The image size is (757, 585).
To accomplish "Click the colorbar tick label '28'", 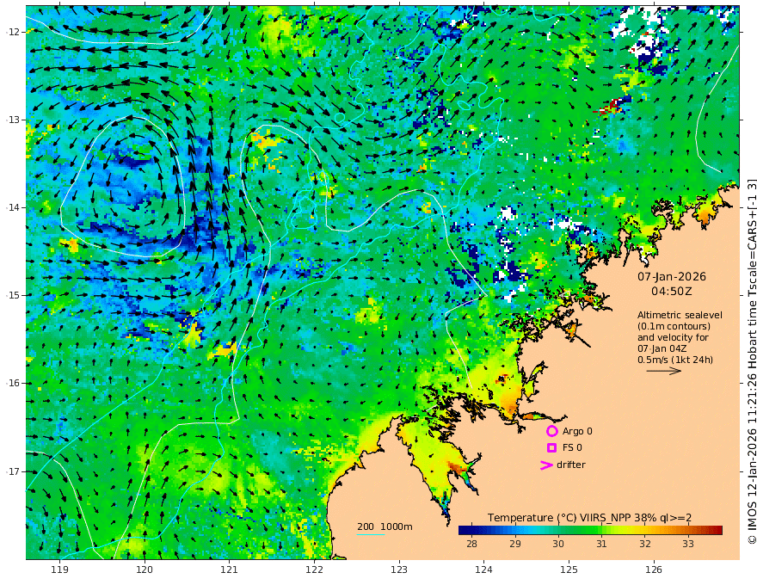I will click(x=471, y=544).
